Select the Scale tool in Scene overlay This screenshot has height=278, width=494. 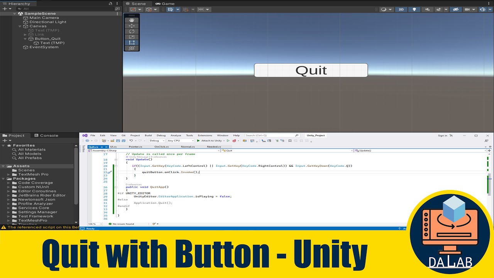click(132, 37)
